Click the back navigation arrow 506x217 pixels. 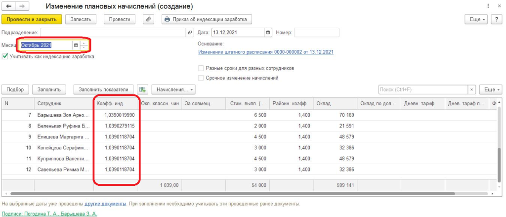tap(8, 7)
